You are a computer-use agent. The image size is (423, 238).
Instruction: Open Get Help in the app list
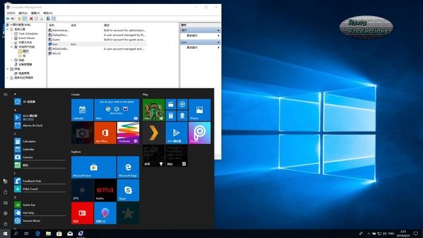[x=40, y=213]
